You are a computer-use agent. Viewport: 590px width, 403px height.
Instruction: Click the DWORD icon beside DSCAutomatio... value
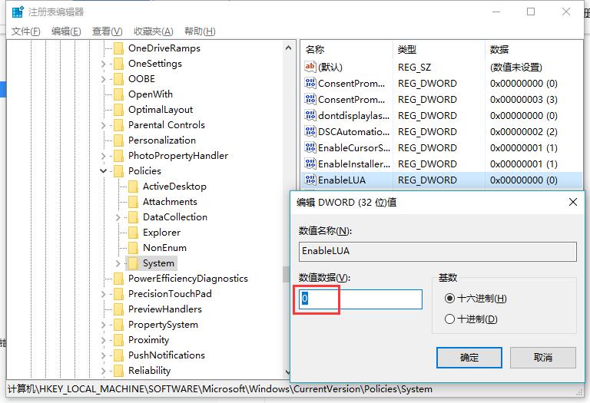tap(310, 131)
